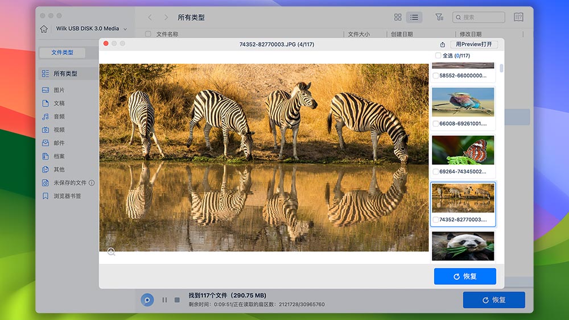
Task: Select 所有类型 in the sidebar
Action: point(68,73)
